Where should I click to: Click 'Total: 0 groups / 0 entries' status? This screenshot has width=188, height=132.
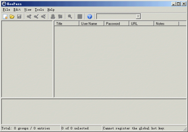[x=26, y=128]
